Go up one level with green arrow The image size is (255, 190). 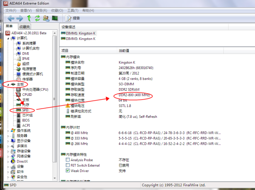click(x=29, y=18)
